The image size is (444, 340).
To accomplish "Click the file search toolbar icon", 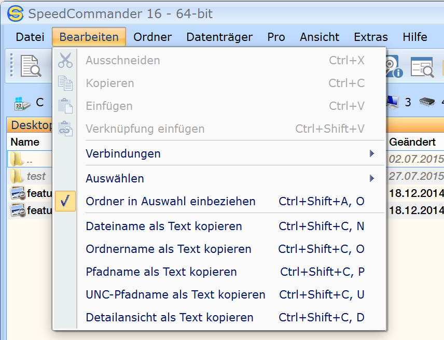I will pos(30,66).
